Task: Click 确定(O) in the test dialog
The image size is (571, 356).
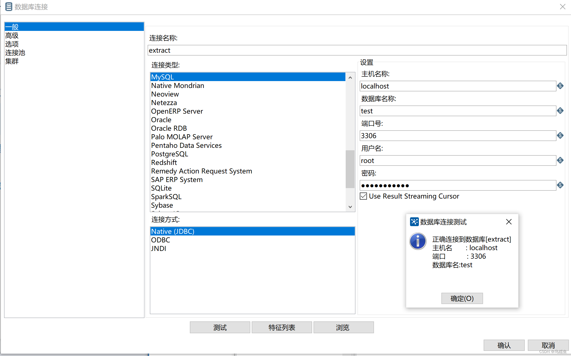Action: (462, 298)
